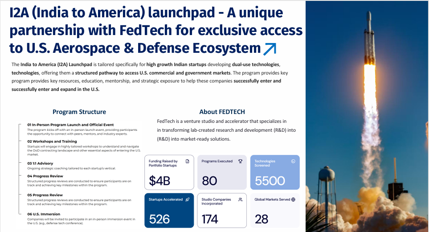429x232 pixels.
Task: Click the person icon on Studio Companies card
Action: (x=240, y=200)
